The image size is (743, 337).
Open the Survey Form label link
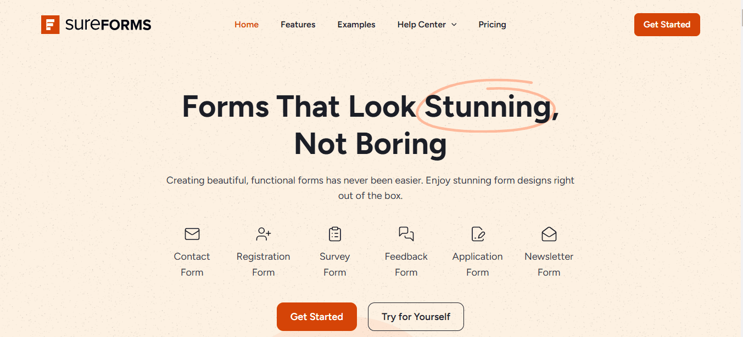coord(335,264)
